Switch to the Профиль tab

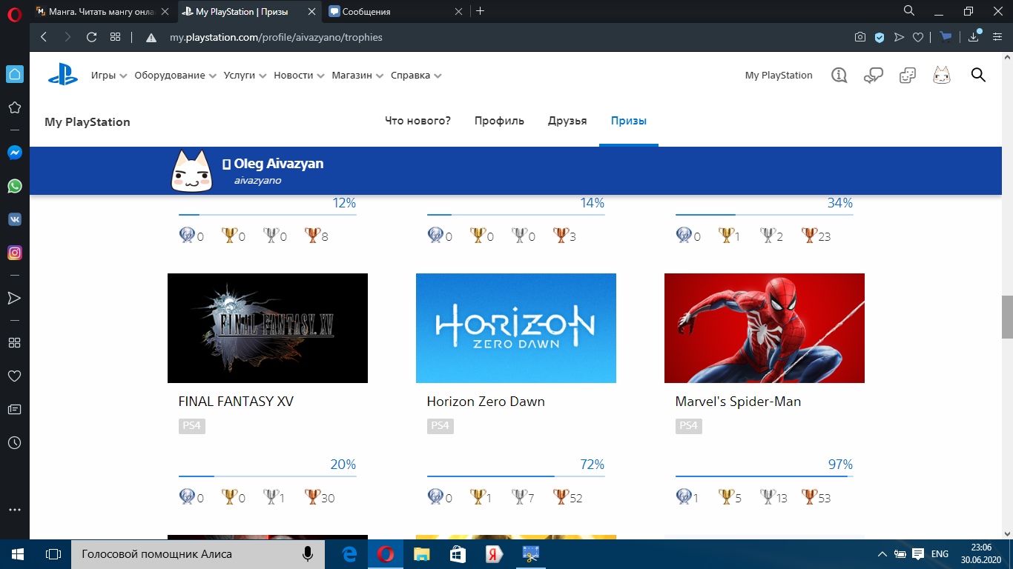coord(499,121)
